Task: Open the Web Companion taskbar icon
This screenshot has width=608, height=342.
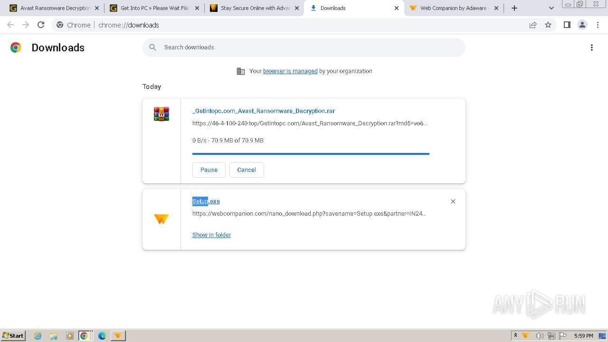Action: coord(118,336)
